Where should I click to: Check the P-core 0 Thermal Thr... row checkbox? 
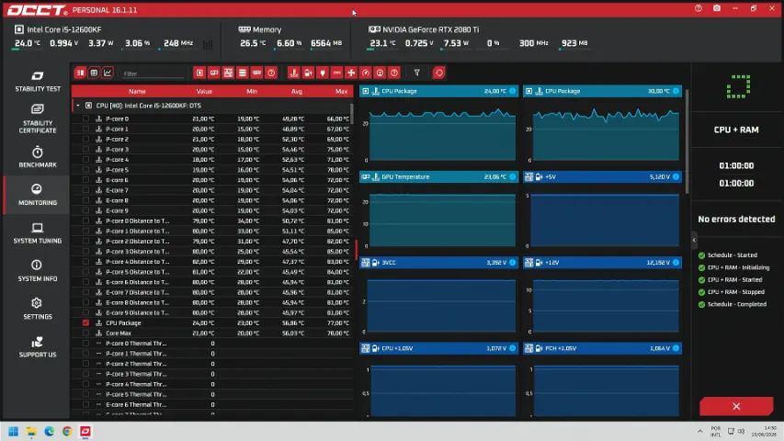(85, 344)
